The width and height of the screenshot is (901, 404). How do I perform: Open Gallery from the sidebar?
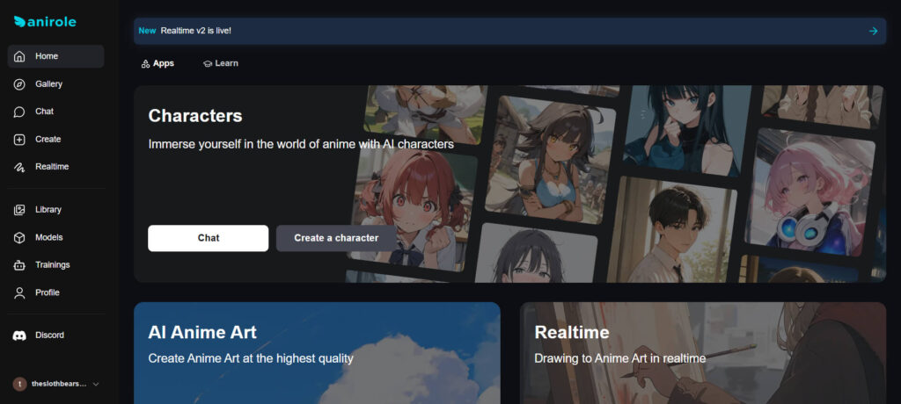tap(55, 84)
